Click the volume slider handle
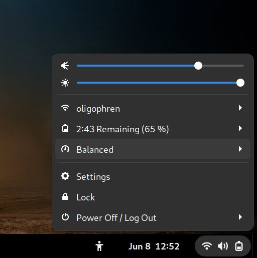The height and width of the screenshot is (258, 257). point(198,66)
